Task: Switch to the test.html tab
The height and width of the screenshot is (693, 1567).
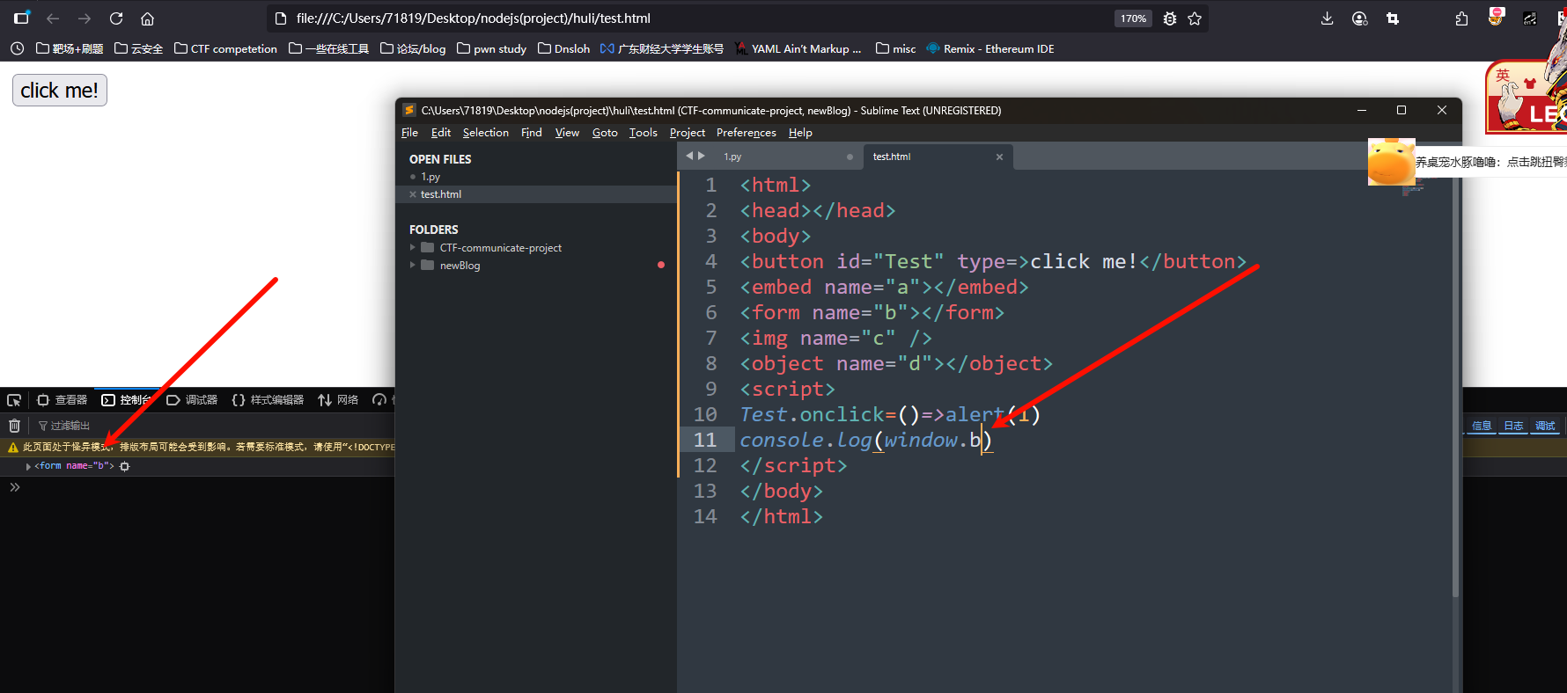Action: (892, 157)
